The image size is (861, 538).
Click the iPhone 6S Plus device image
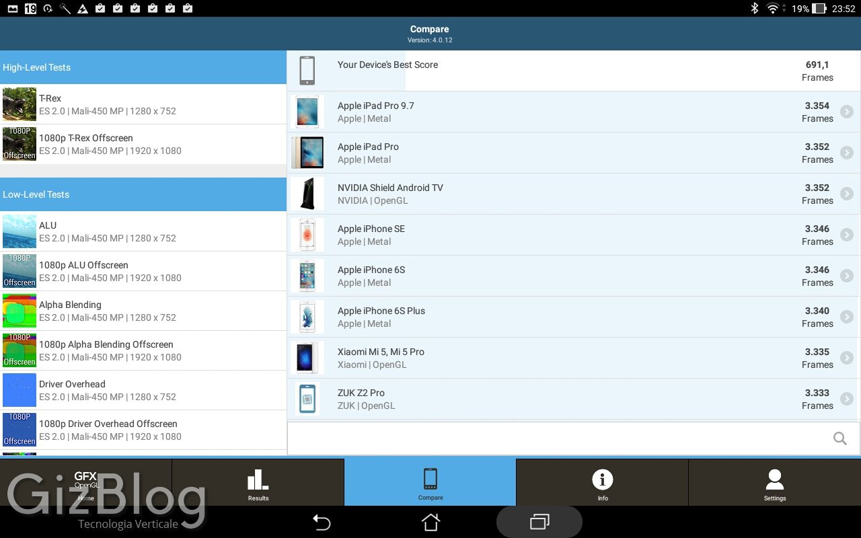click(x=307, y=317)
